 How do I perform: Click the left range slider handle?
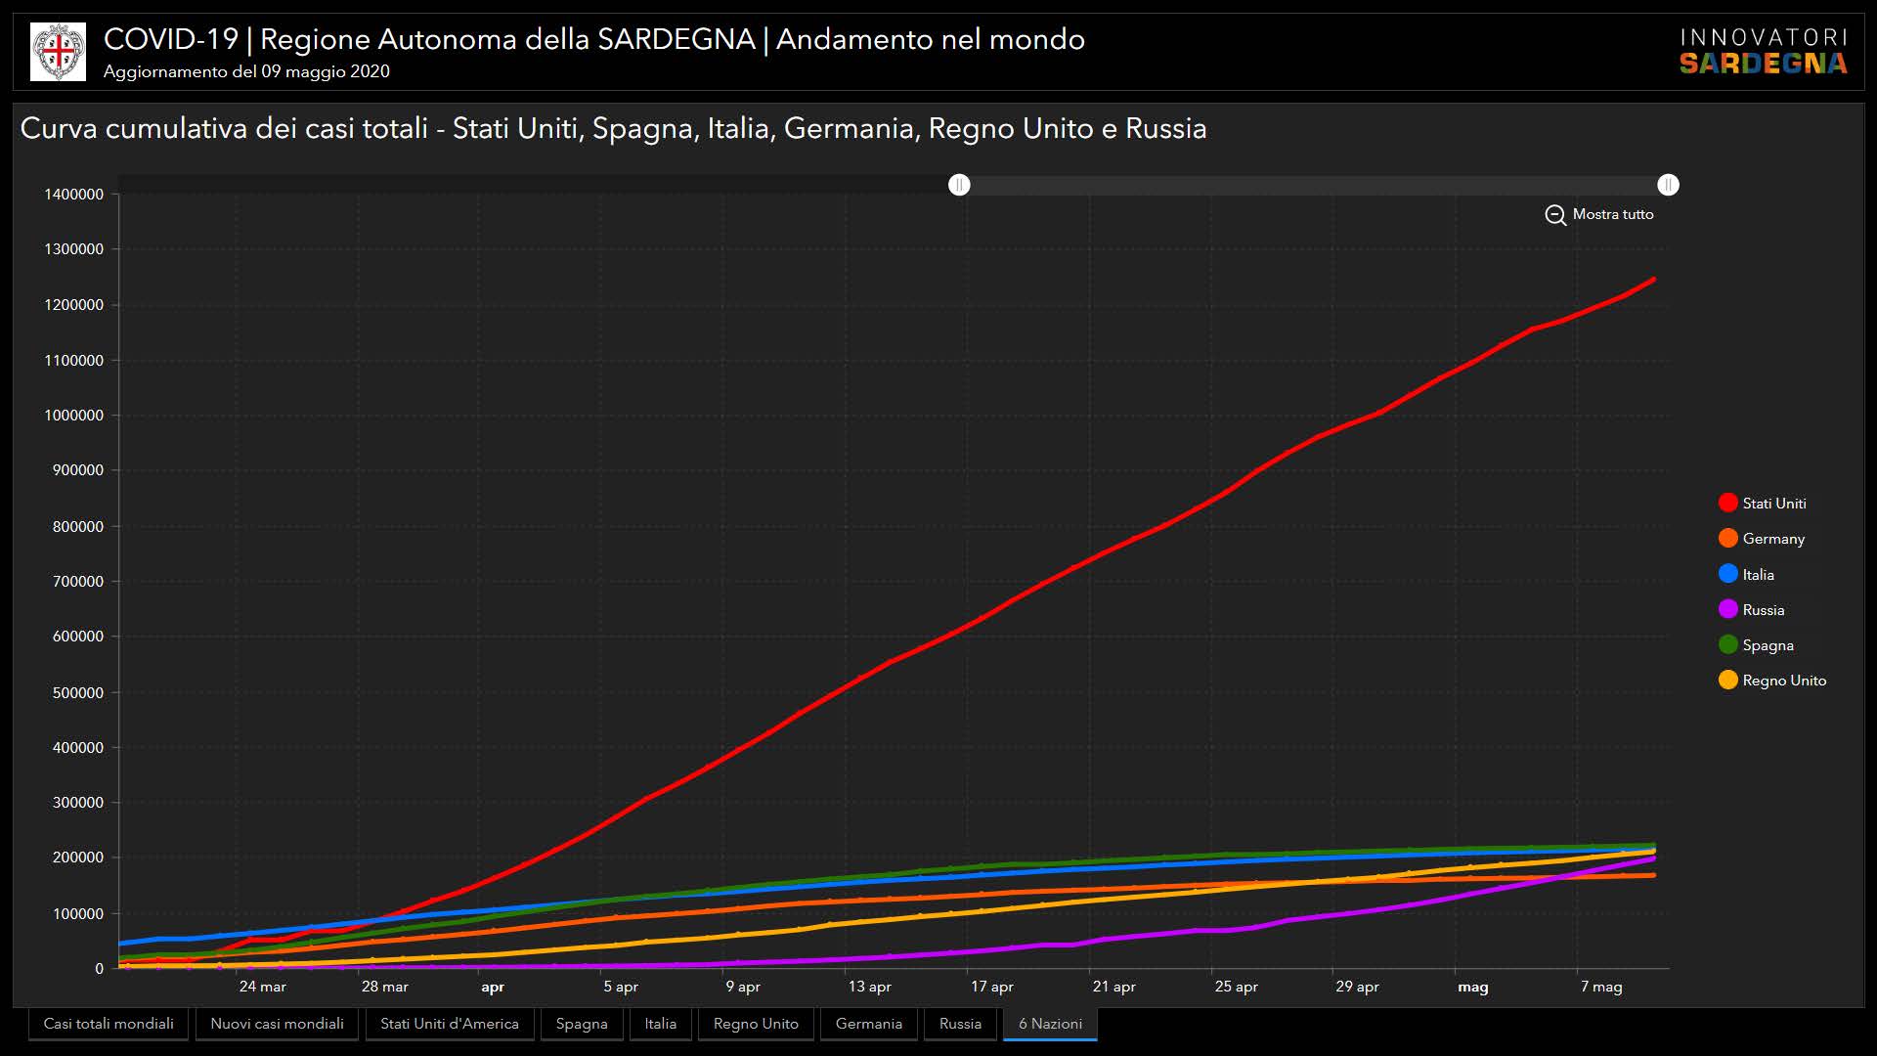[959, 185]
